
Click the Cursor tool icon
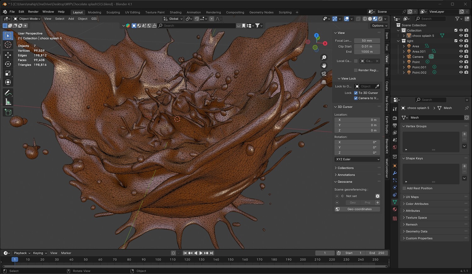[8, 45]
